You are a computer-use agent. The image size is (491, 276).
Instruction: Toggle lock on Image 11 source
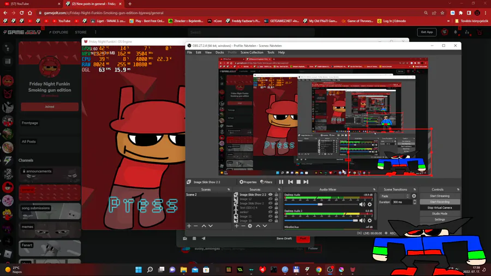276,217
